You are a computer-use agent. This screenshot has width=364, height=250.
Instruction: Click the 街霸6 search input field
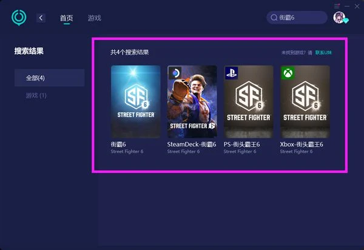(x=297, y=18)
